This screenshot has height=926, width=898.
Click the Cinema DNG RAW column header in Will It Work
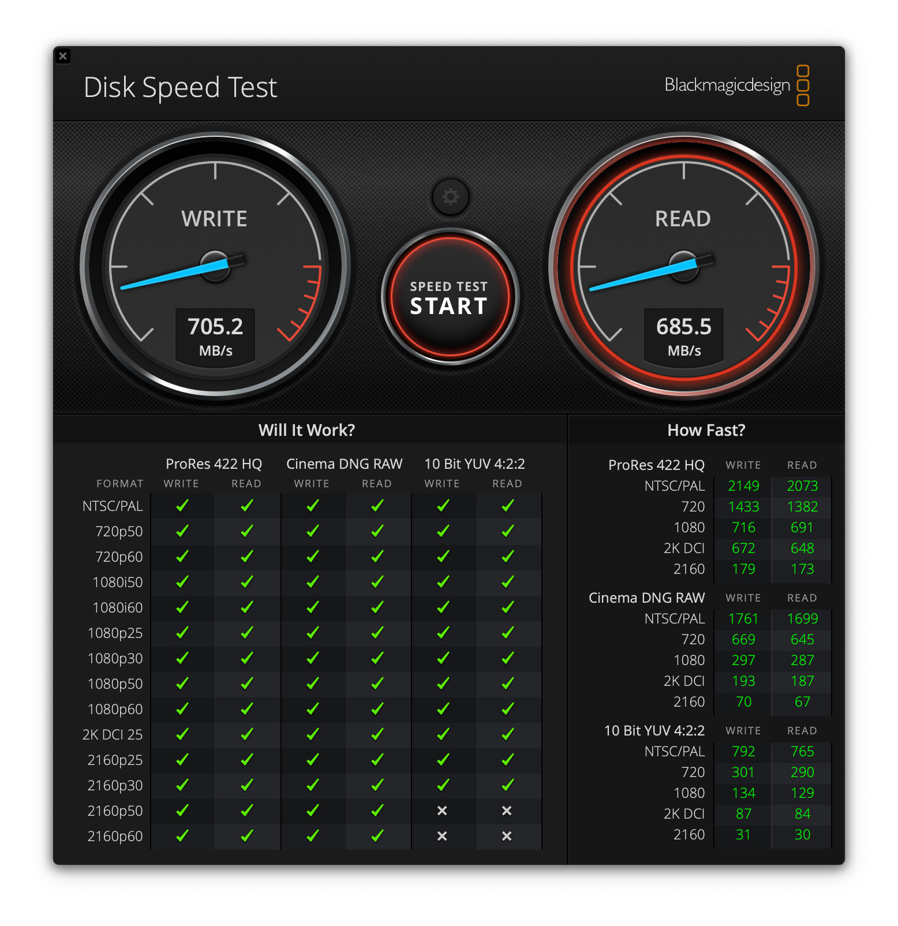[344, 464]
